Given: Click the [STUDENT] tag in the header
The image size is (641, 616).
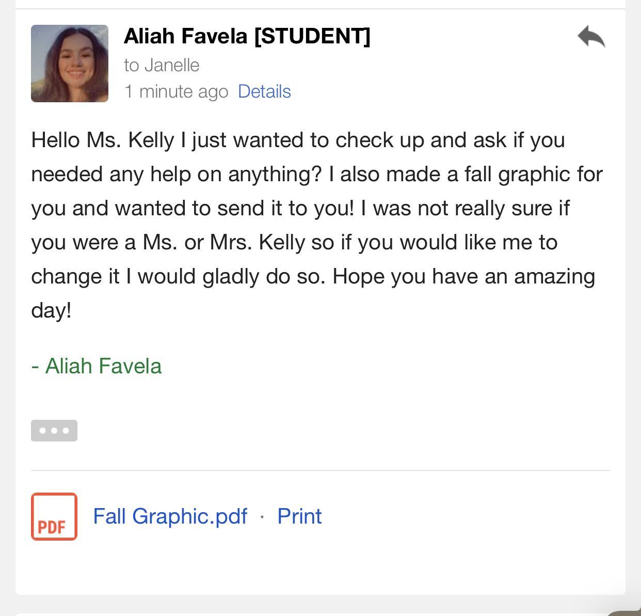Looking at the screenshot, I should (312, 36).
